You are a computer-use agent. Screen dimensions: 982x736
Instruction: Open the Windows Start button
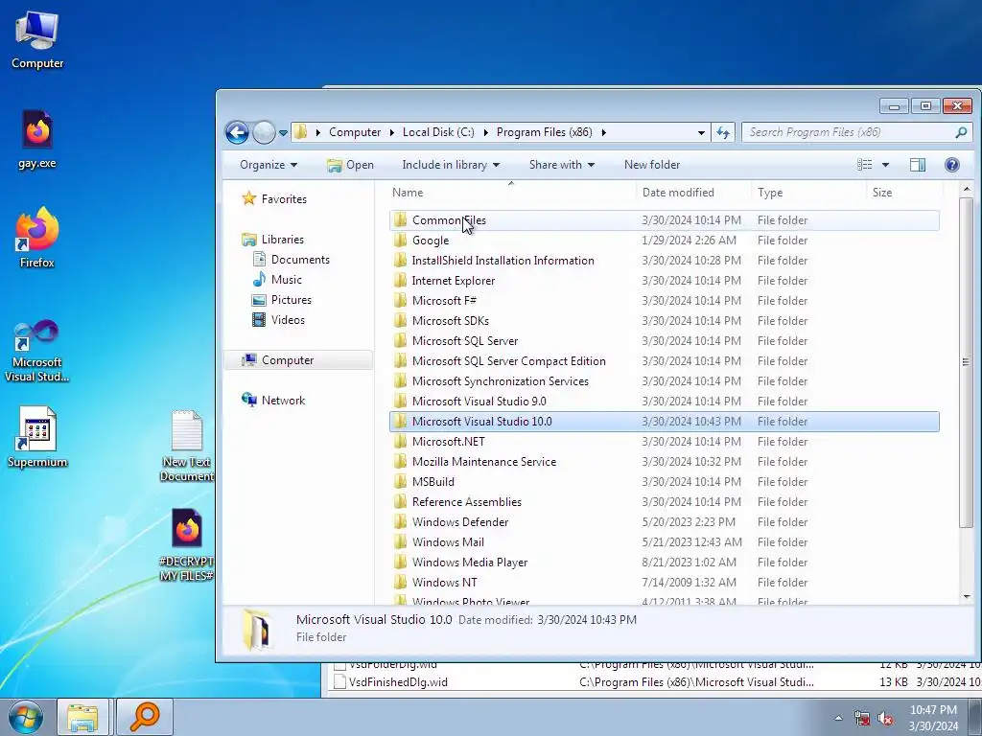point(26,717)
